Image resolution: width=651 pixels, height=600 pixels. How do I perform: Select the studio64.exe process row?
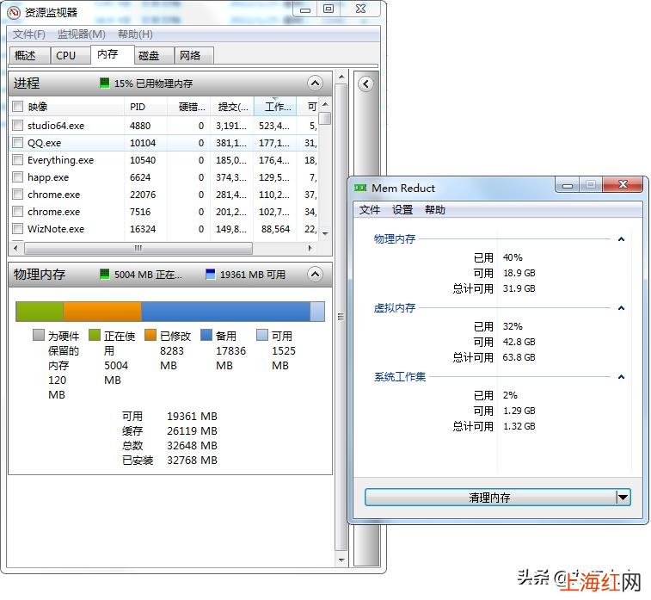pyautogui.click(x=164, y=125)
